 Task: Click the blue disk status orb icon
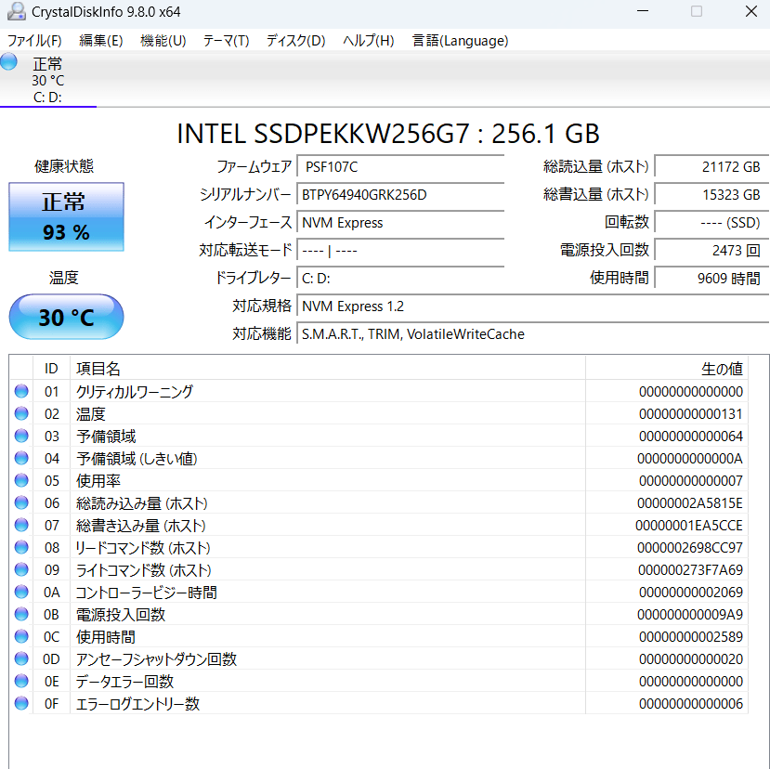9,62
